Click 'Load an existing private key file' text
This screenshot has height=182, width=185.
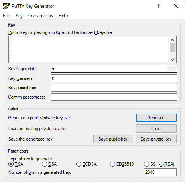click(x=37, y=129)
